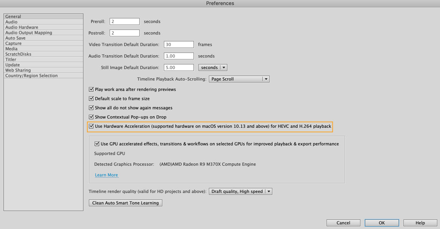Open the Still Image duration units dropdown
The height and width of the screenshot is (229, 440).
tap(213, 68)
